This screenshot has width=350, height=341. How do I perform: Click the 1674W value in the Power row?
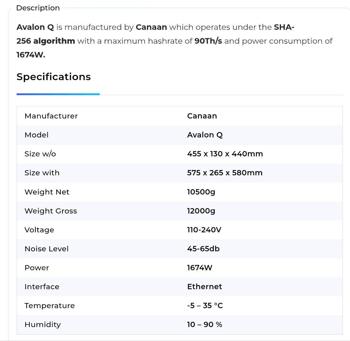pyautogui.click(x=200, y=268)
